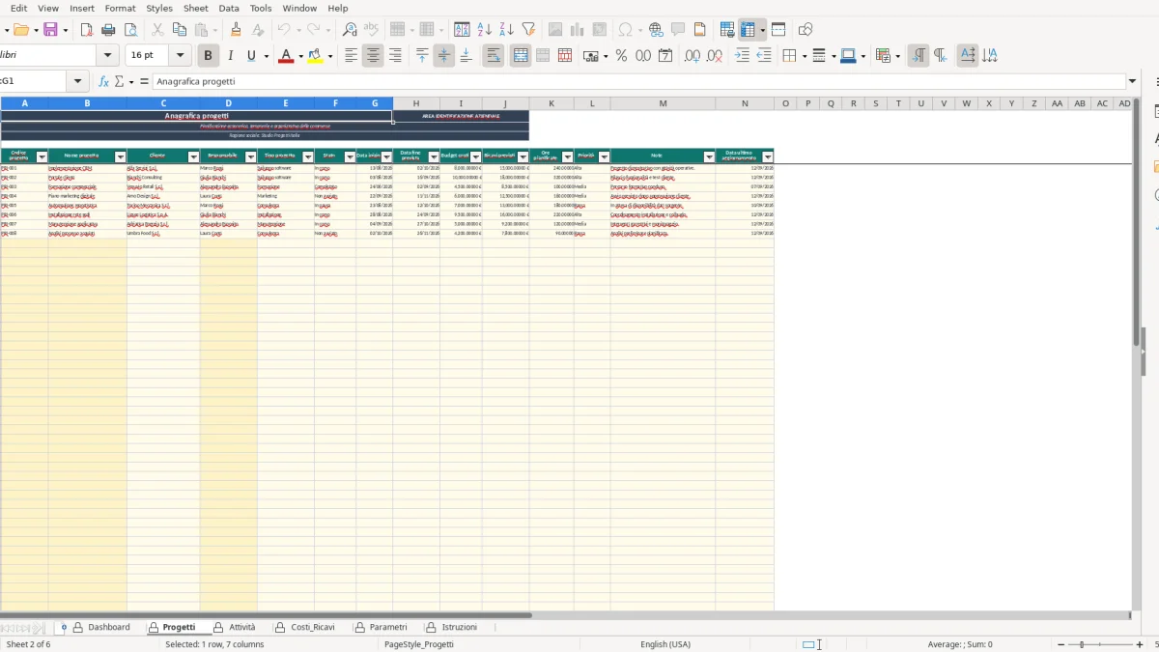Click the Save document icon
The image size is (1159, 652).
click(x=51, y=30)
